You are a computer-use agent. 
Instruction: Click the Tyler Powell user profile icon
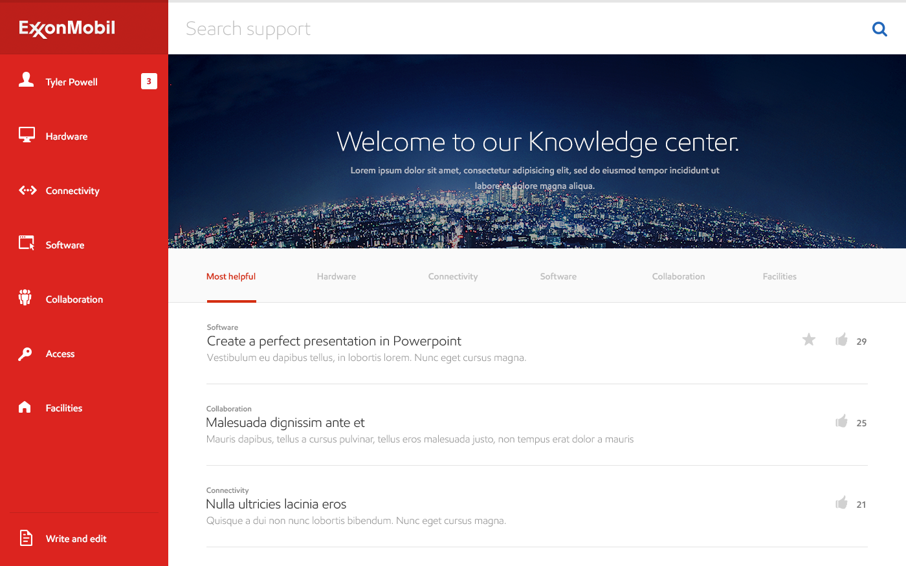(26, 80)
